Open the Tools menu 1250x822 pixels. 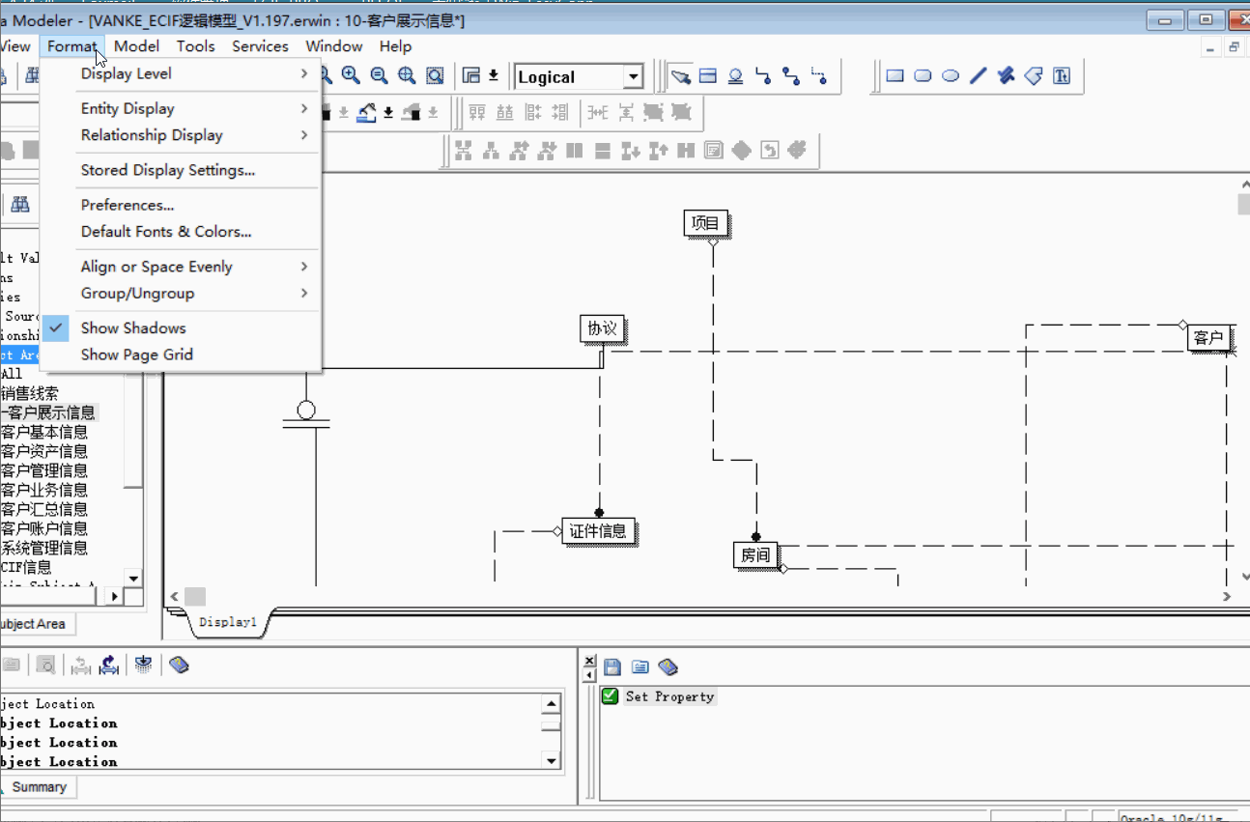pos(196,46)
